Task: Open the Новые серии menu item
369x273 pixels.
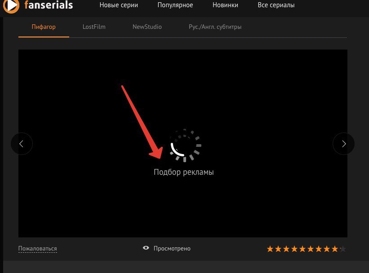Action: 119,5
